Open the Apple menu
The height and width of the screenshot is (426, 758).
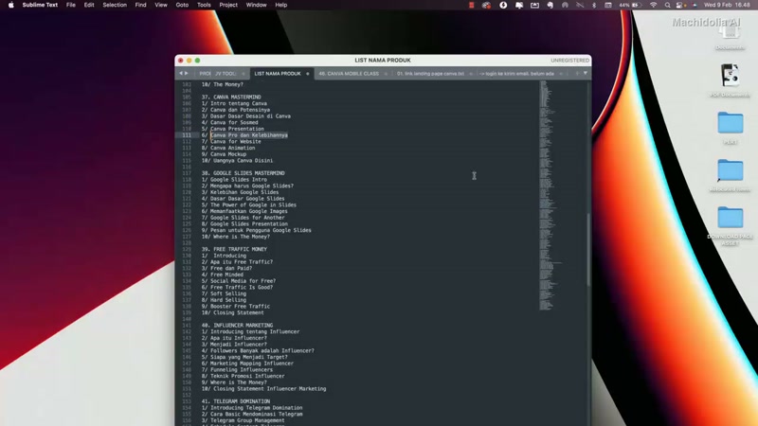pos(11,5)
